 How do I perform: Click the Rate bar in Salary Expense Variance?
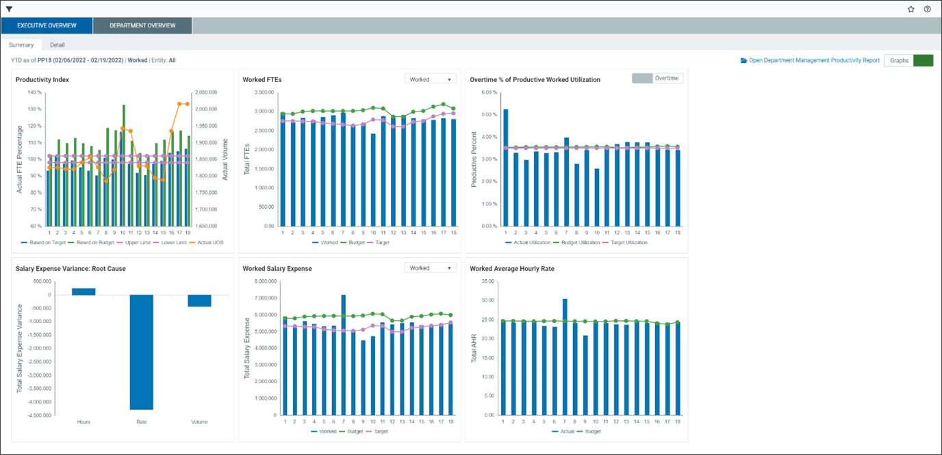pos(142,352)
